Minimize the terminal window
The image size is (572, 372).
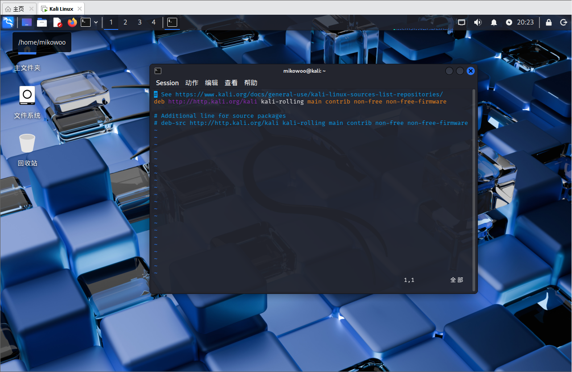[x=449, y=71]
